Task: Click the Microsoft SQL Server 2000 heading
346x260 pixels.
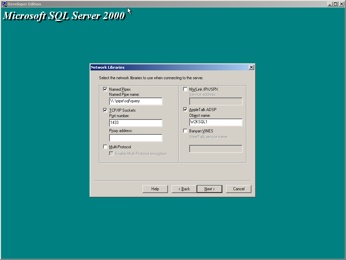Action: click(x=64, y=16)
